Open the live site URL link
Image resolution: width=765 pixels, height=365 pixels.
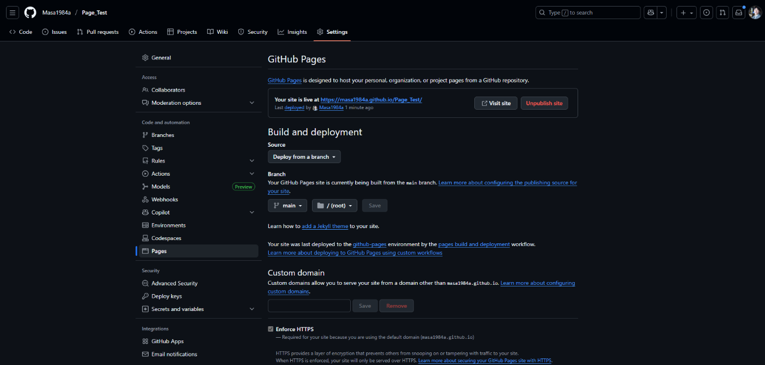tap(371, 100)
